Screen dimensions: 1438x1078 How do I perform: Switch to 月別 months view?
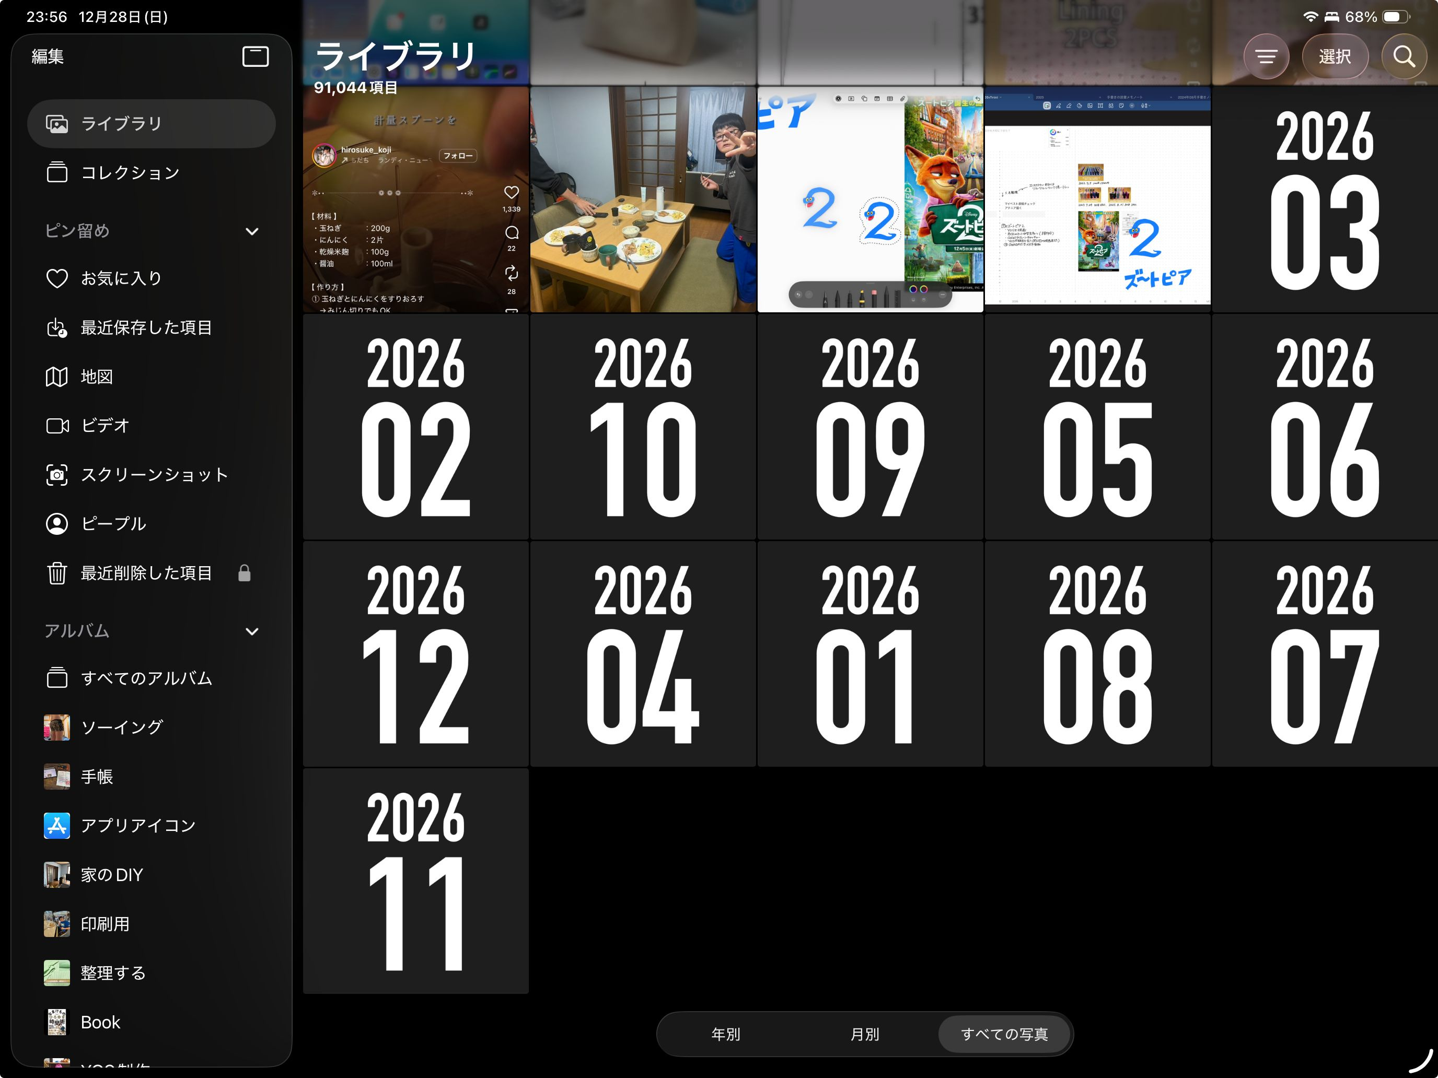(x=864, y=1034)
